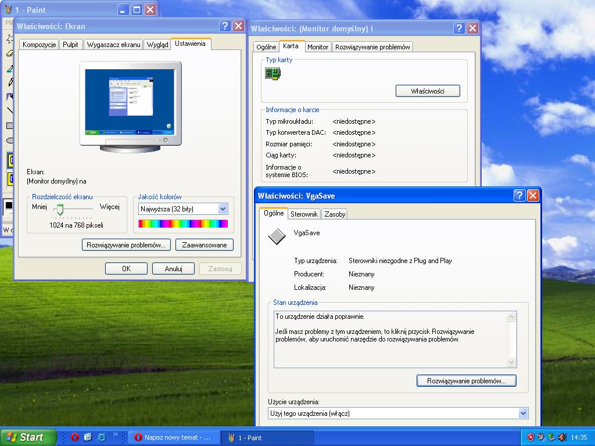Click the taskbar clock showing 14:35
The image size is (595, 446).
tap(579, 438)
